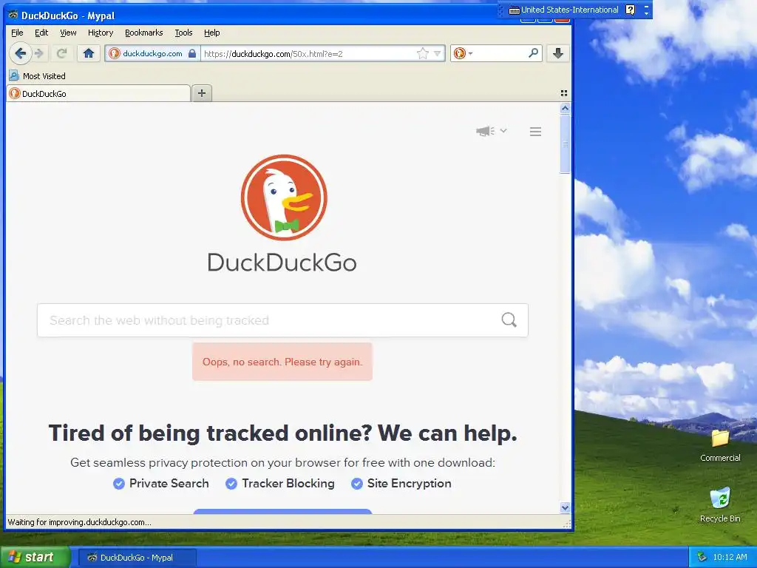The width and height of the screenshot is (757, 568).
Task: Open a new tab with plus button
Action: point(202,93)
